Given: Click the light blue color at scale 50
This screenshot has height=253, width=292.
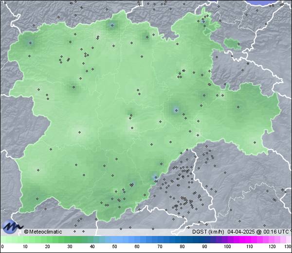Looking at the screenshot, I should [x=114, y=239].
